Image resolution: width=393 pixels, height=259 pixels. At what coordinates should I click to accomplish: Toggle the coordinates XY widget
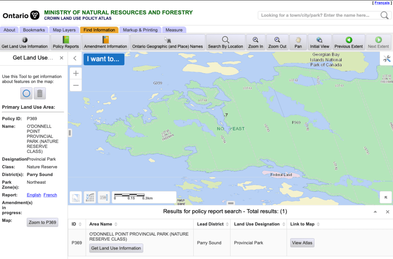click(90, 198)
